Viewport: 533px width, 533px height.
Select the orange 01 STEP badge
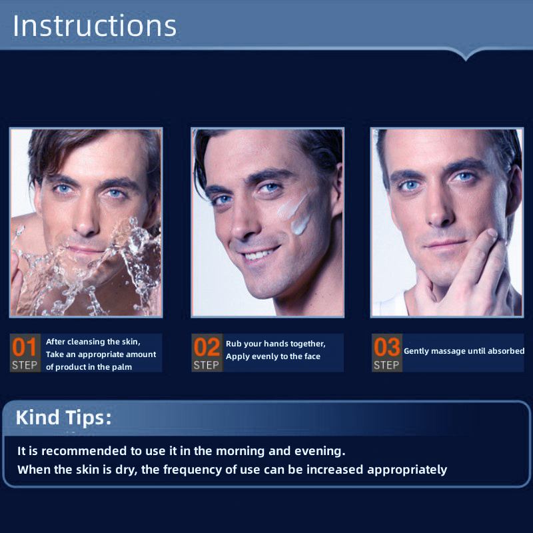tap(25, 353)
